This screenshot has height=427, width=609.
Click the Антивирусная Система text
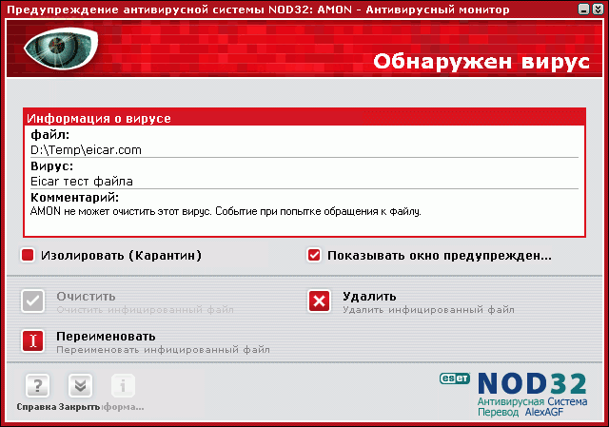tap(532, 401)
